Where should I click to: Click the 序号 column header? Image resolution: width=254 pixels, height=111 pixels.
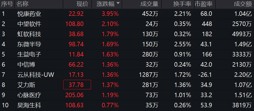(x=7, y=4)
